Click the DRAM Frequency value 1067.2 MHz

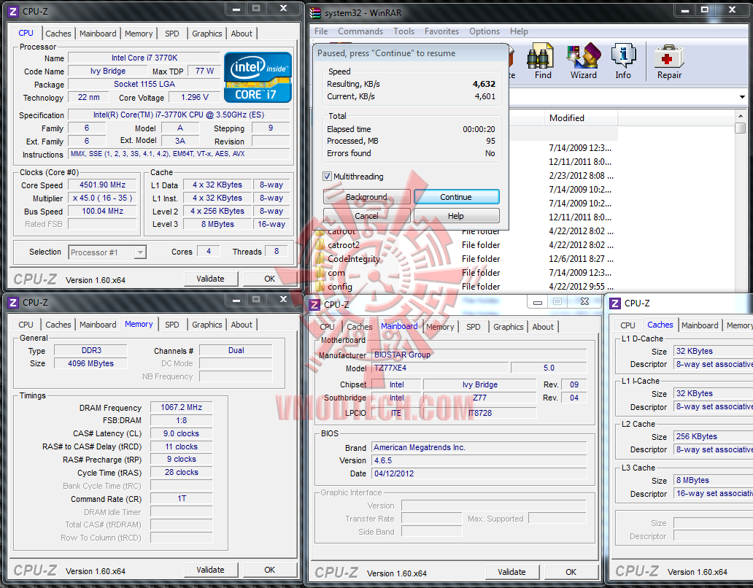[x=181, y=407]
